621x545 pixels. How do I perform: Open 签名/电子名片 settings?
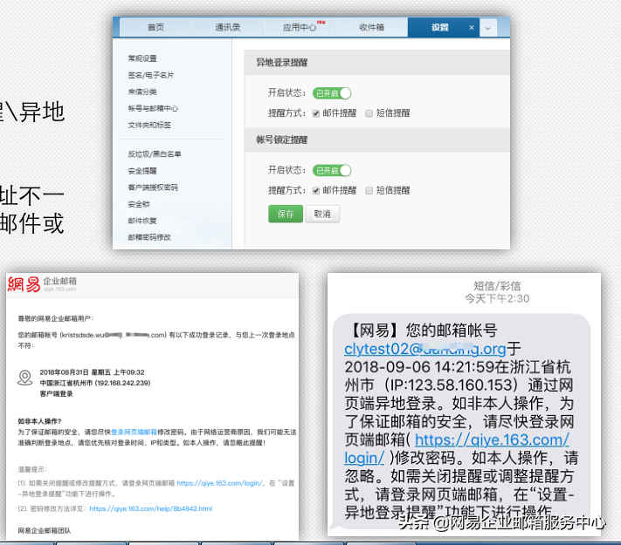coord(151,75)
